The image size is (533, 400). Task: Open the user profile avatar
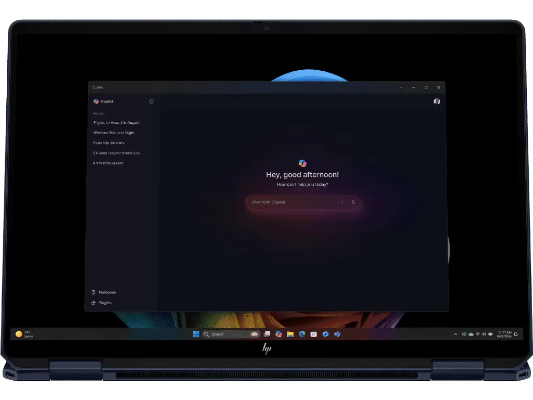pos(437,101)
